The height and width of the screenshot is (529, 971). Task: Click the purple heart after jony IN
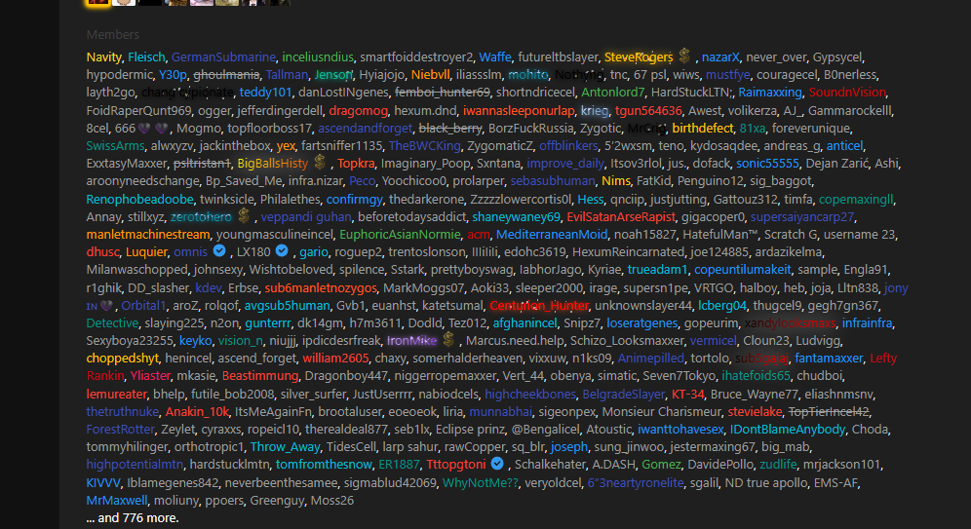tap(106, 306)
